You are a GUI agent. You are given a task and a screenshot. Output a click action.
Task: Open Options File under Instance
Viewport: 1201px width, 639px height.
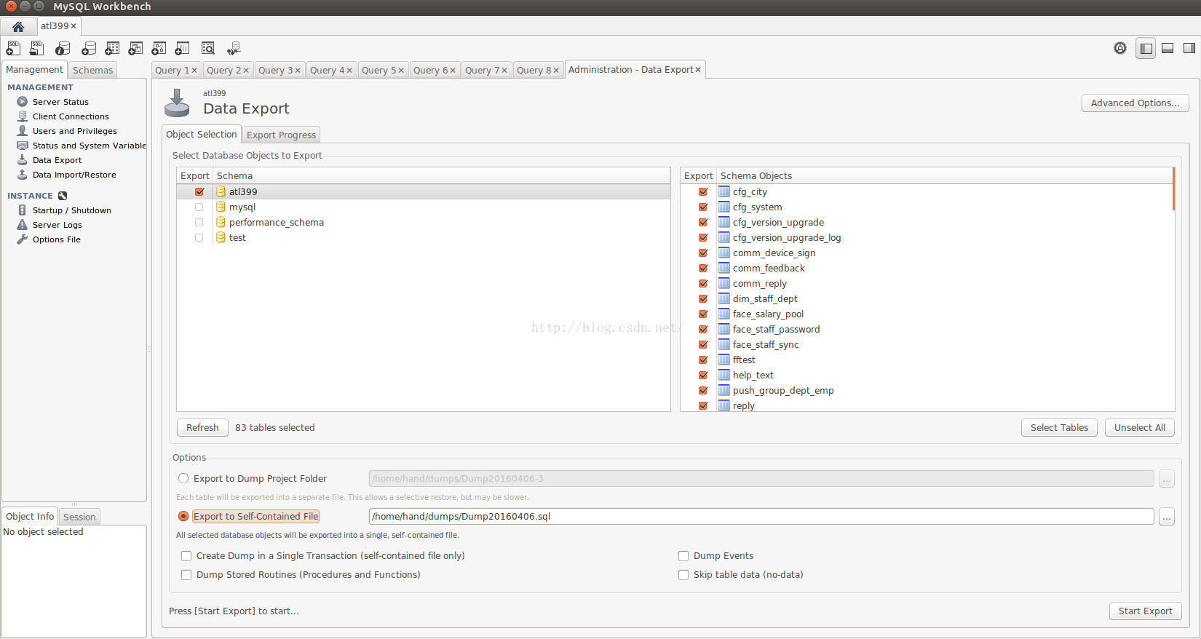[56, 239]
